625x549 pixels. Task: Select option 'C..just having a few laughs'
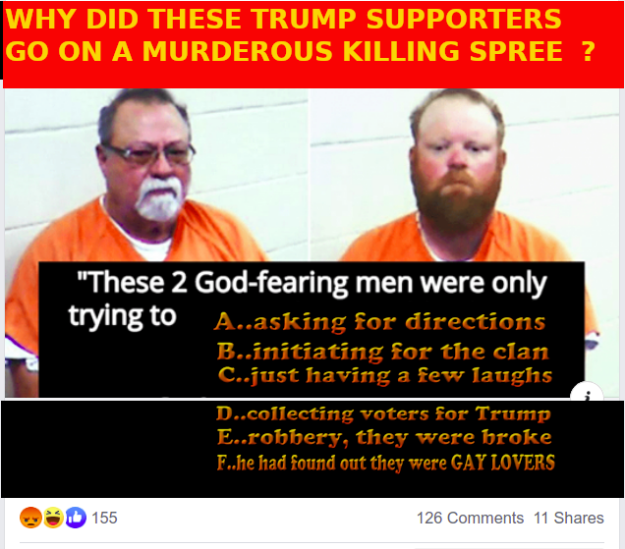pyautogui.click(x=385, y=375)
